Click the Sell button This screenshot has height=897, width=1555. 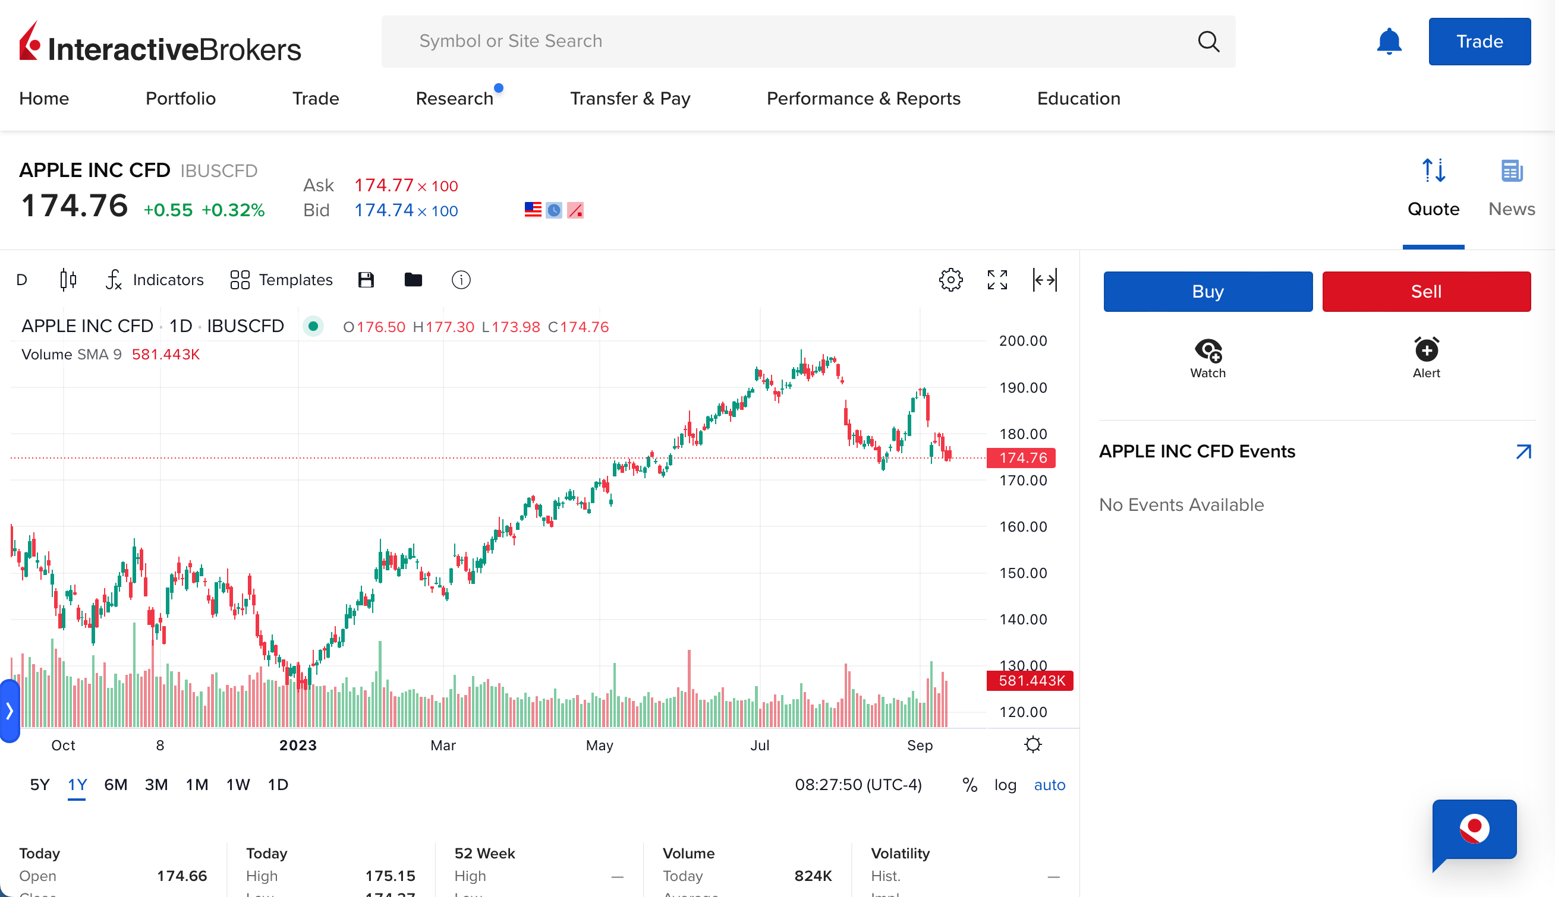point(1426,292)
